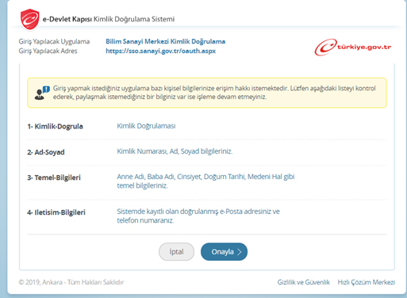Click the user alert icon in yellow notice

tap(42, 93)
